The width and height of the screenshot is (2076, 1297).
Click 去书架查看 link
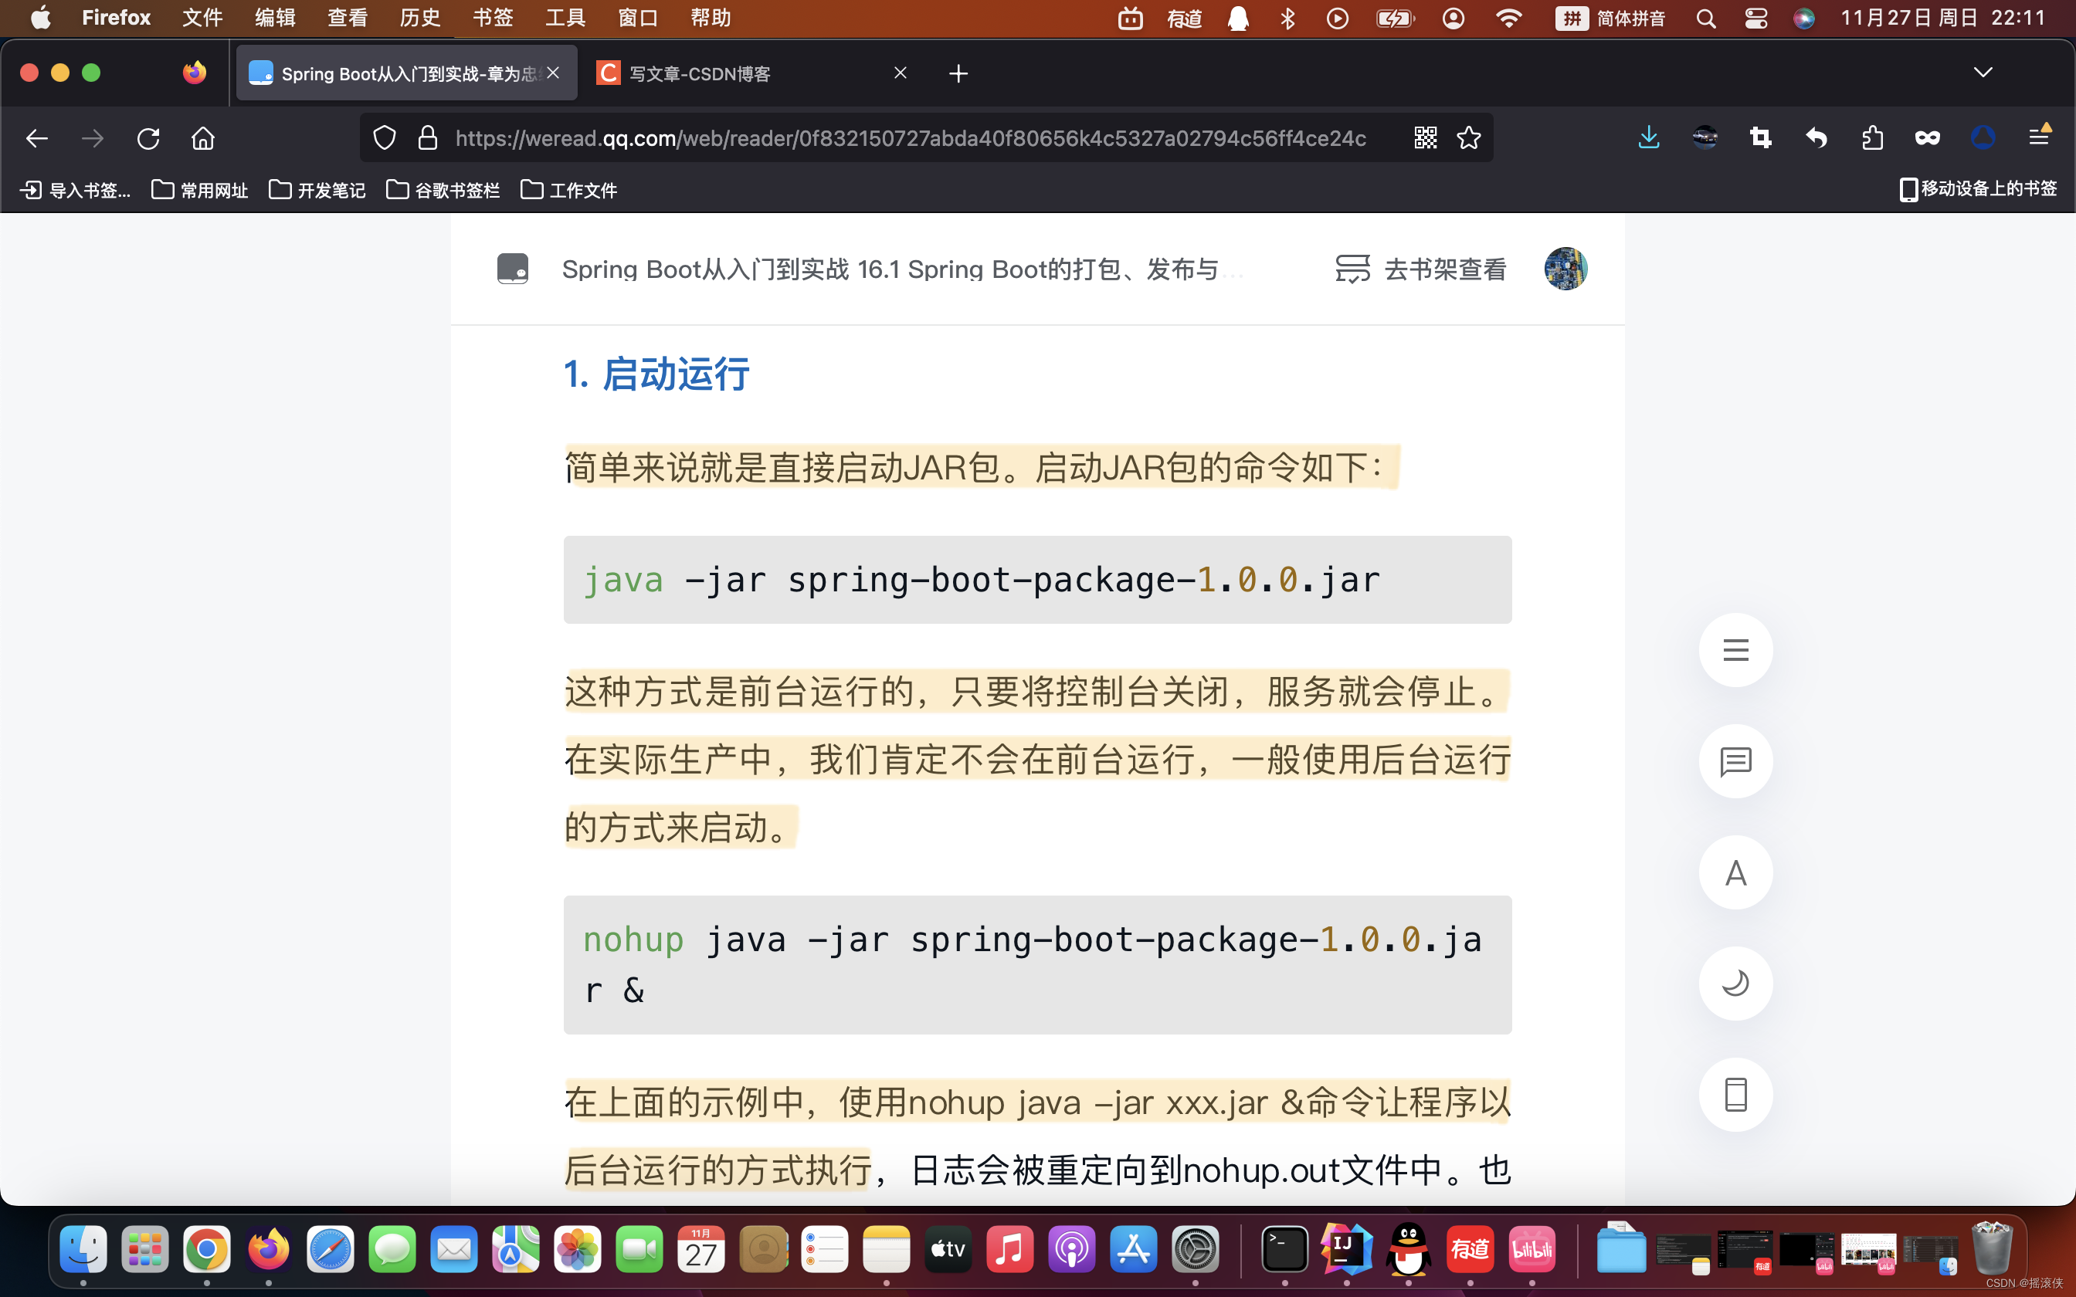[x=1420, y=269]
